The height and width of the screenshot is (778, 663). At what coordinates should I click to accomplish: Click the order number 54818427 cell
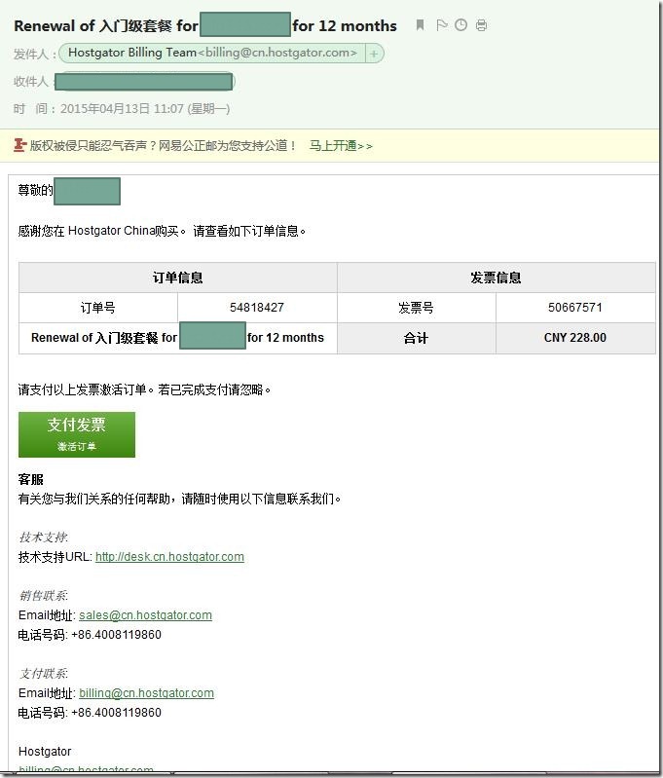[x=257, y=308]
